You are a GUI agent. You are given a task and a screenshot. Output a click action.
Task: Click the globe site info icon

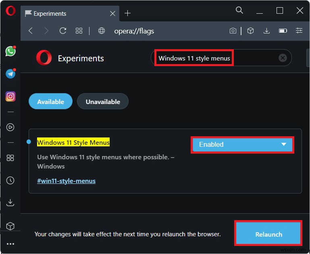tap(102, 31)
